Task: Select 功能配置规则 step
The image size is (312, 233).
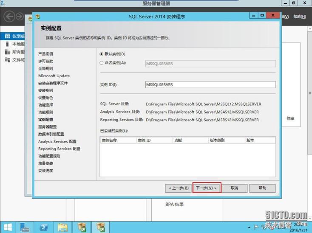Action: click(x=49, y=156)
